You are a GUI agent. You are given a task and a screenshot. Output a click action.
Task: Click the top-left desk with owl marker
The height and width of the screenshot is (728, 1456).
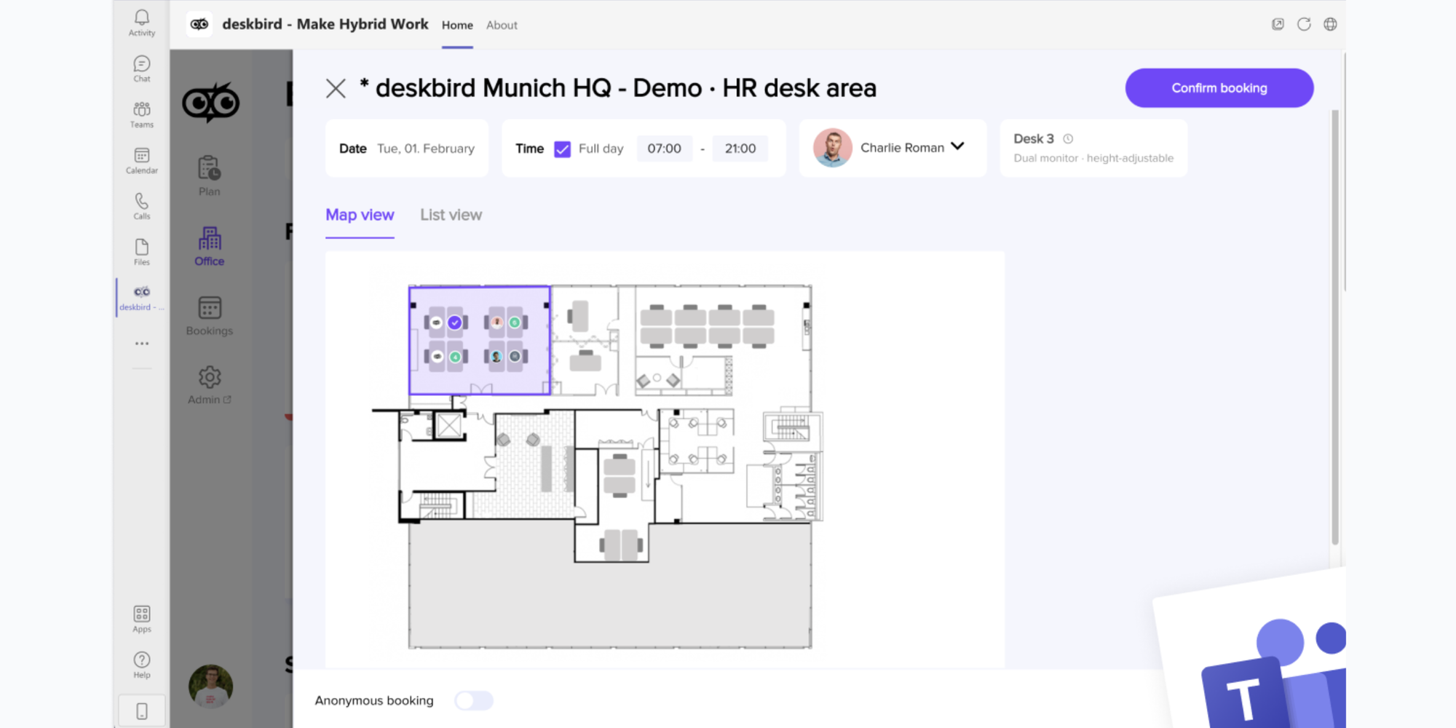pos(437,323)
